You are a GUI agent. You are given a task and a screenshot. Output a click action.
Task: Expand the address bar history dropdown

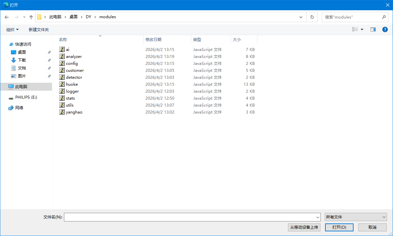[301, 17]
